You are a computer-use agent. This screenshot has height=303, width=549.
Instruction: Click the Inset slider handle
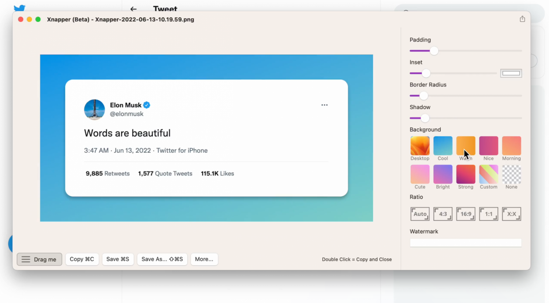426,73
